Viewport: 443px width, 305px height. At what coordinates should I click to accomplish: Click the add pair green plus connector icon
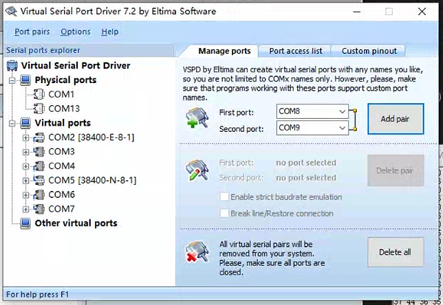197,117
